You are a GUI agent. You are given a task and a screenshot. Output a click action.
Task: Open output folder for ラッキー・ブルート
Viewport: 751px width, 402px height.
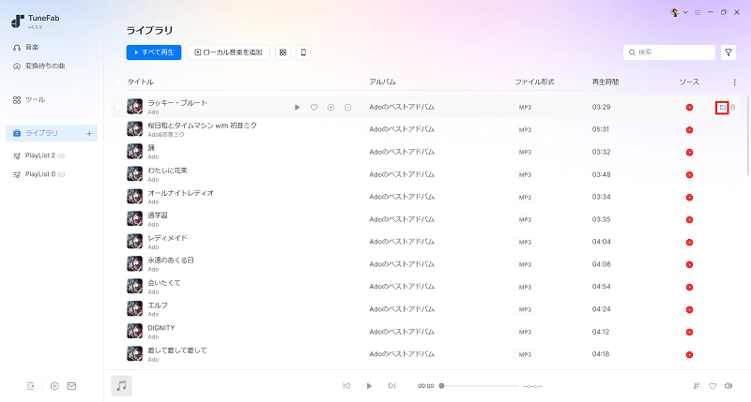(722, 108)
